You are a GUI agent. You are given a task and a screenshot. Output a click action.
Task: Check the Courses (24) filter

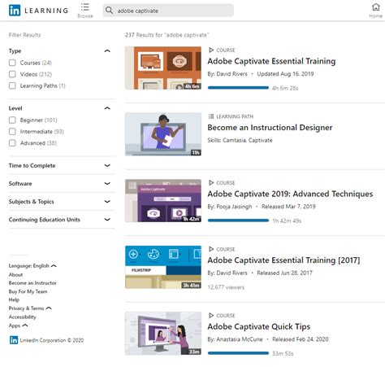pyautogui.click(x=12, y=63)
